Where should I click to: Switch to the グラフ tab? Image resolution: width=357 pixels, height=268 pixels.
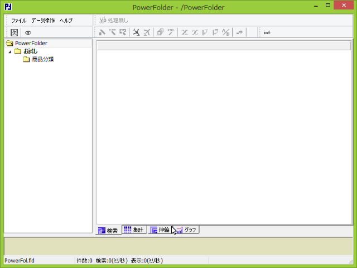(186, 229)
